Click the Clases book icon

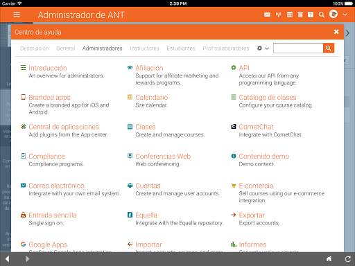130,126
